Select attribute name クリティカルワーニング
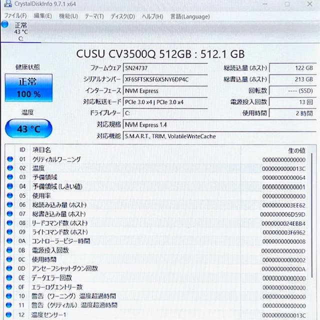The image size is (320, 320). tap(56, 159)
